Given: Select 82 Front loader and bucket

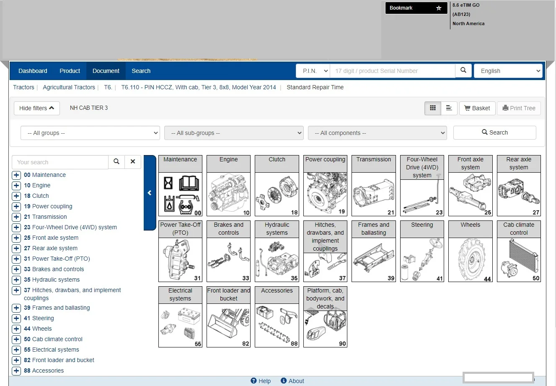Looking at the screenshot, I should [x=59, y=360].
